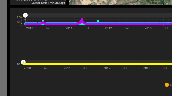Viewport: 172px width, 96px height.
Task: Click the '2011' label on upper chart axis
Action: point(69,28)
